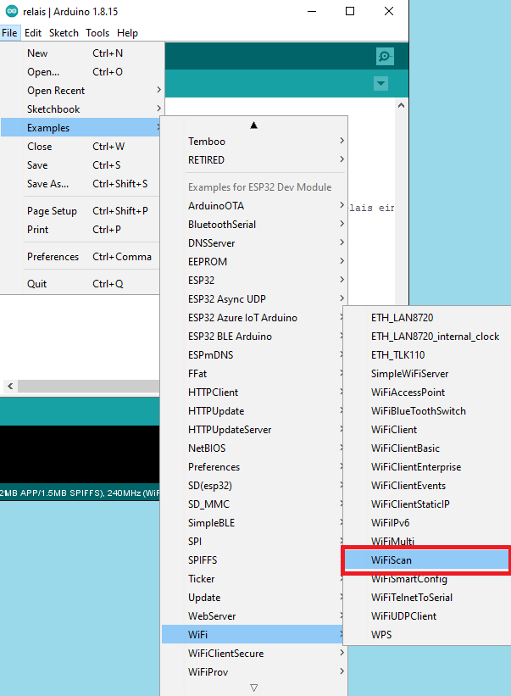This screenshot has width=511, height=696.
Task: Open the ESPmDNS examples submenu
Action: [253, 355]
